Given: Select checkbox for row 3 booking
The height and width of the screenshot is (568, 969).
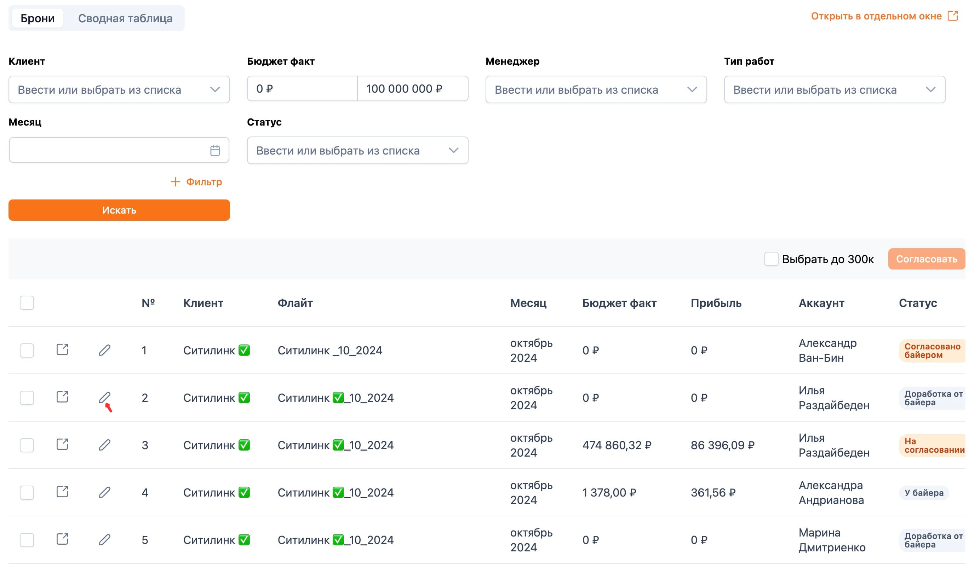Looking at the screenshot, I should pyautogui.click(x=27, y=445).
